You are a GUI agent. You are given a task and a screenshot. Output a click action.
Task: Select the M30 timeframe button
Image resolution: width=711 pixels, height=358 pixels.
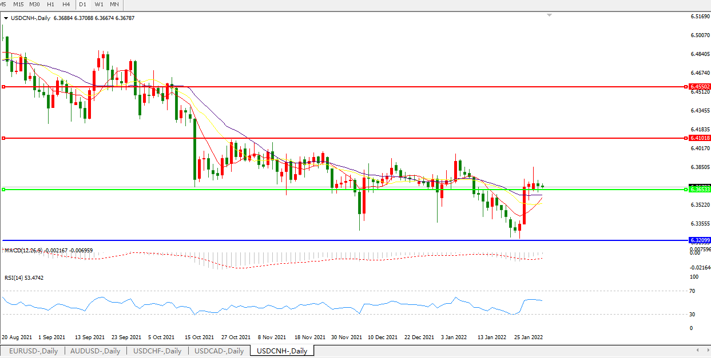pyautogui.click(x=34, y=4)
